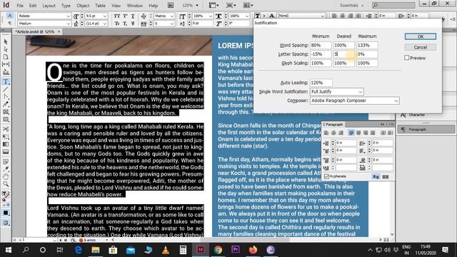
Task: Open the font style dropdown showing Medium
Action: 69,24
